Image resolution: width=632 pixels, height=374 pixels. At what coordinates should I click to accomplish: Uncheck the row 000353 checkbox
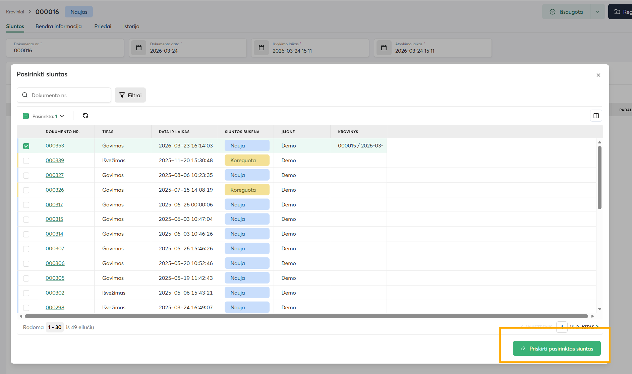(26, 146)
